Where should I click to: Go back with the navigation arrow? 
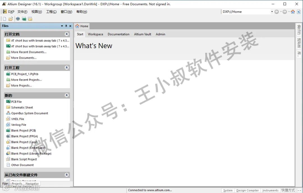277,12
